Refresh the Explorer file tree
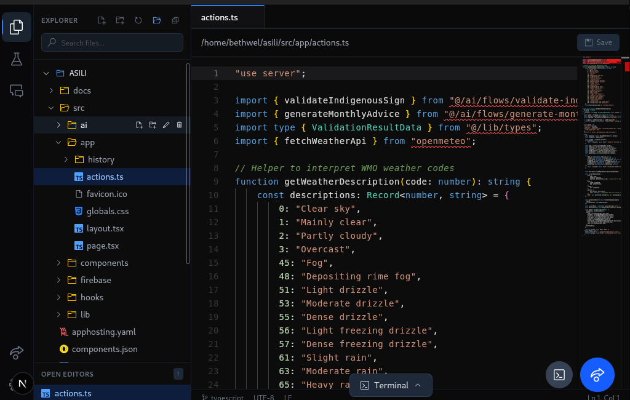Image resolution: width=630 pixels, height=400 pixels. 138,20
